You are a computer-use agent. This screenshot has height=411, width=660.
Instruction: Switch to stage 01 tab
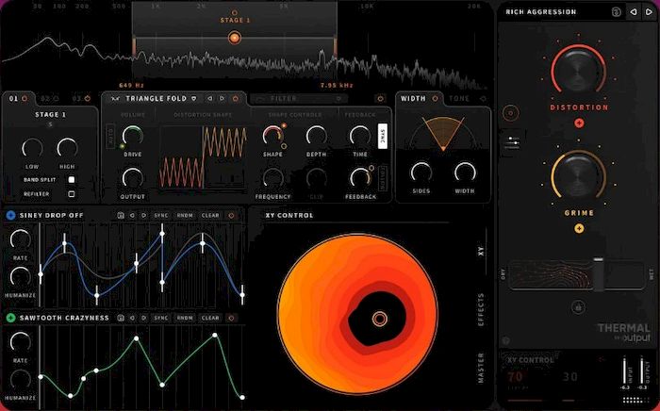click(x=13, y=98)
